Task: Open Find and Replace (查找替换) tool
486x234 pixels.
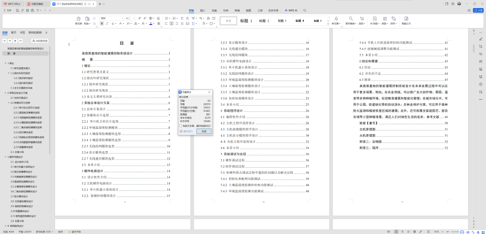Action: coord(350,20)
